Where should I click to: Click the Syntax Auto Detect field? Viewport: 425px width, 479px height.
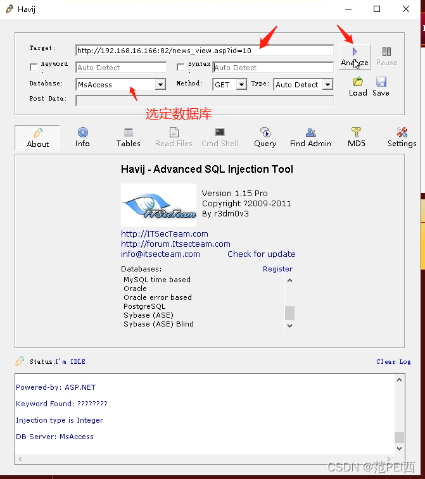tap(273, 68)
